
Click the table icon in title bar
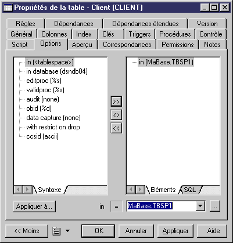[x=8, y=8]
